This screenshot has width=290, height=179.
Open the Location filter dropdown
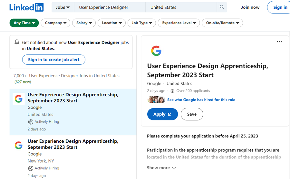point(112,23)
